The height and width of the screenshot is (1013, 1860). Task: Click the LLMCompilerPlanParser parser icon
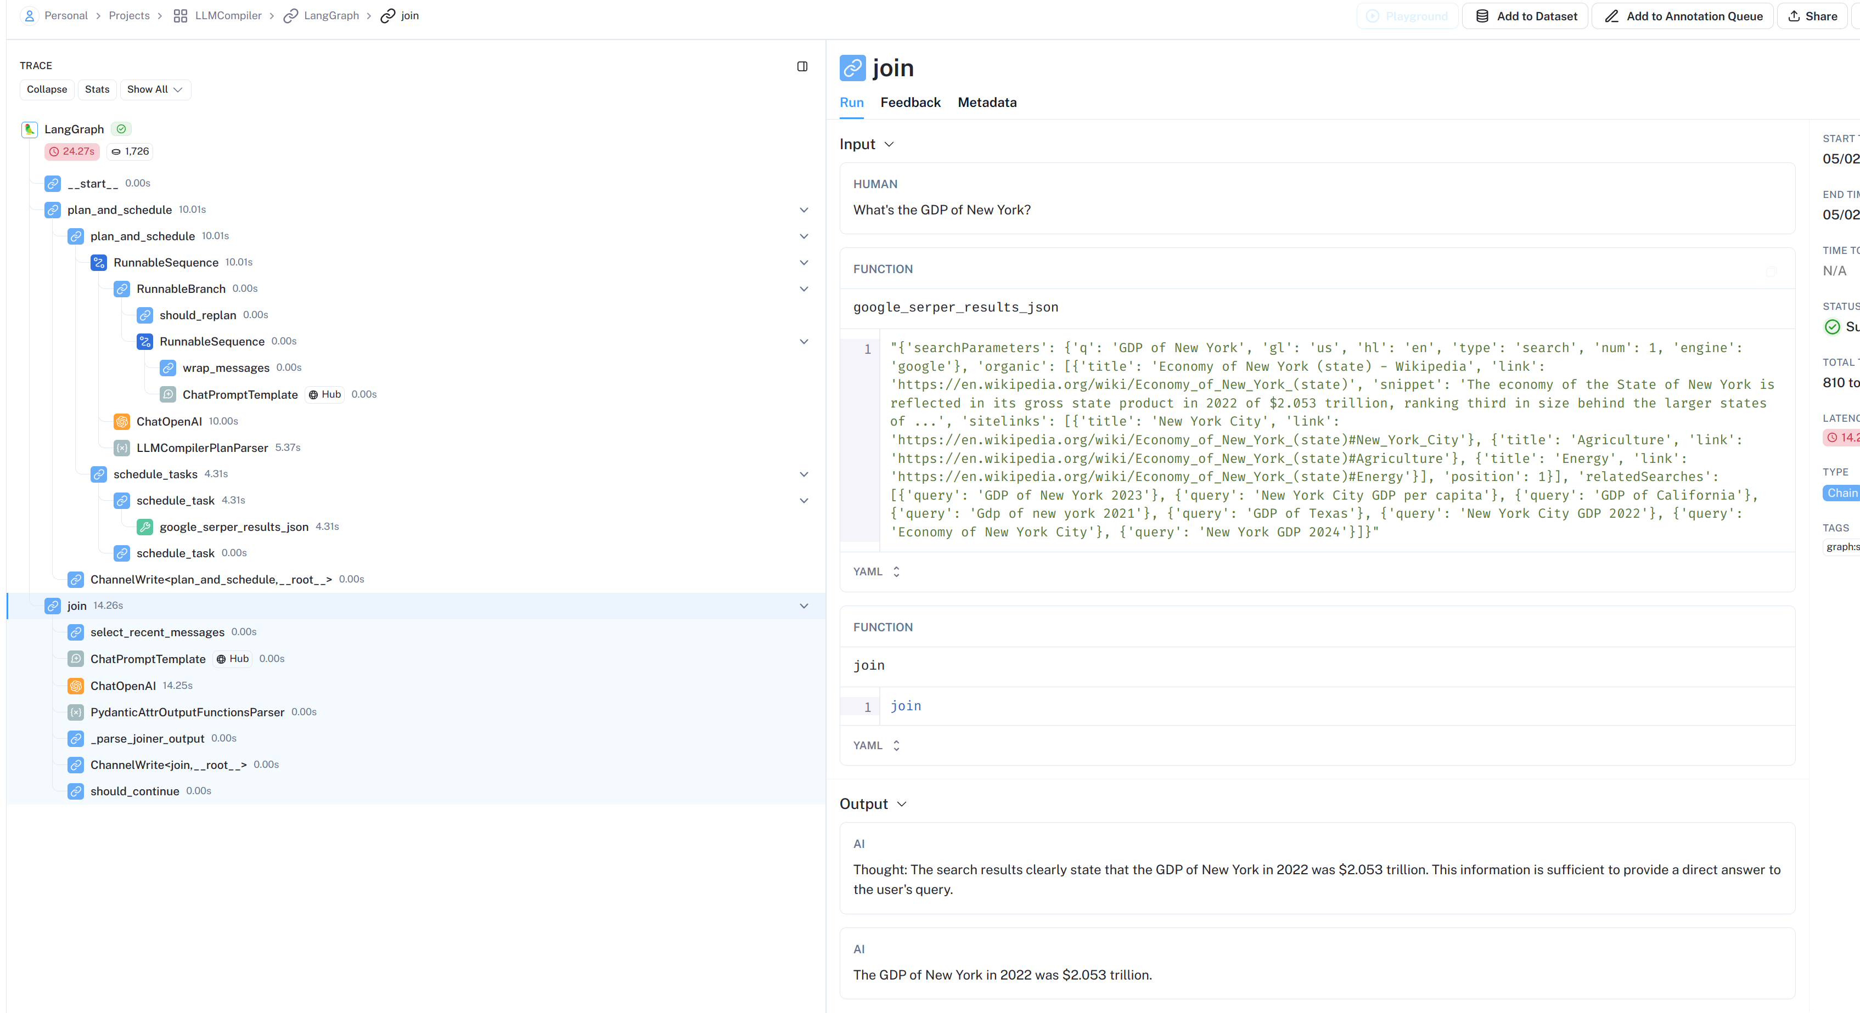tap(122, 448)
